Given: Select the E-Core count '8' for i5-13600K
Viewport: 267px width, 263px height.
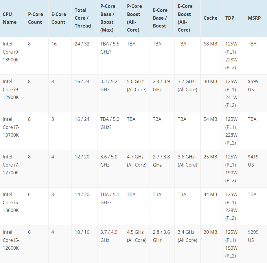Looking at the screenshot, I should tap(53, 195).
